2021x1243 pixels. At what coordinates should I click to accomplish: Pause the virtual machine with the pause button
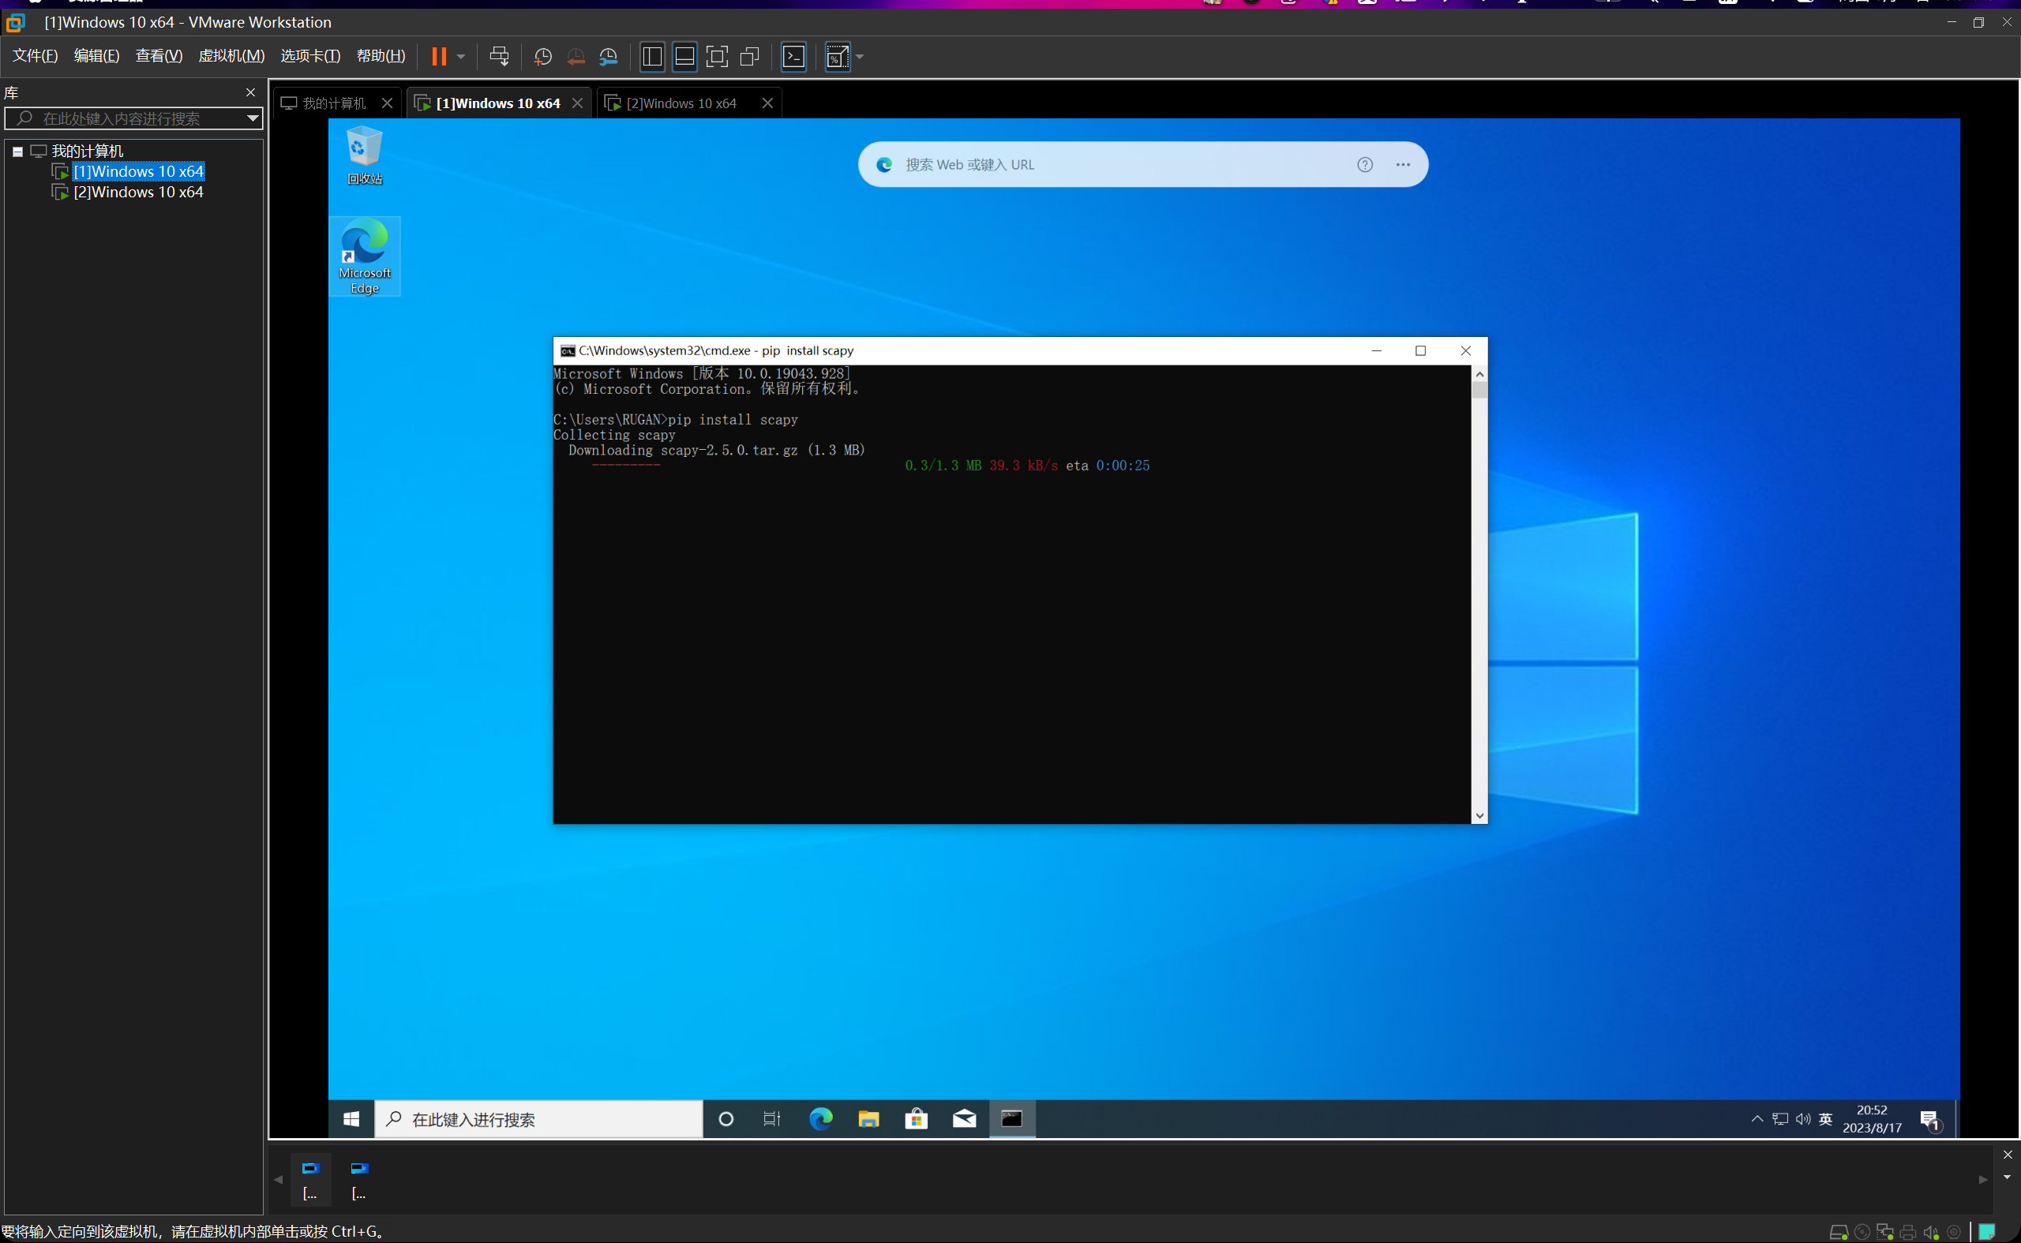[x=439, y=56]
